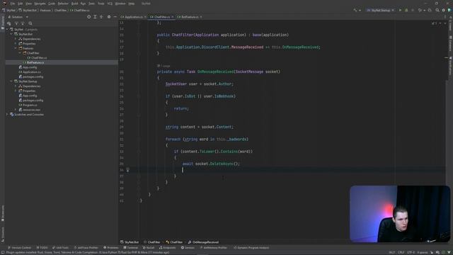Open the TODO tool window

(42, 247)
